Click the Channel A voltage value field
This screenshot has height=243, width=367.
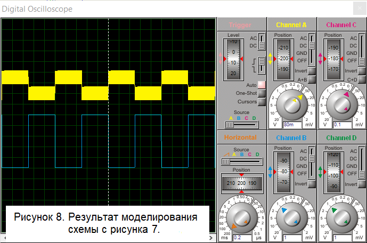click(x=292, y=125)
